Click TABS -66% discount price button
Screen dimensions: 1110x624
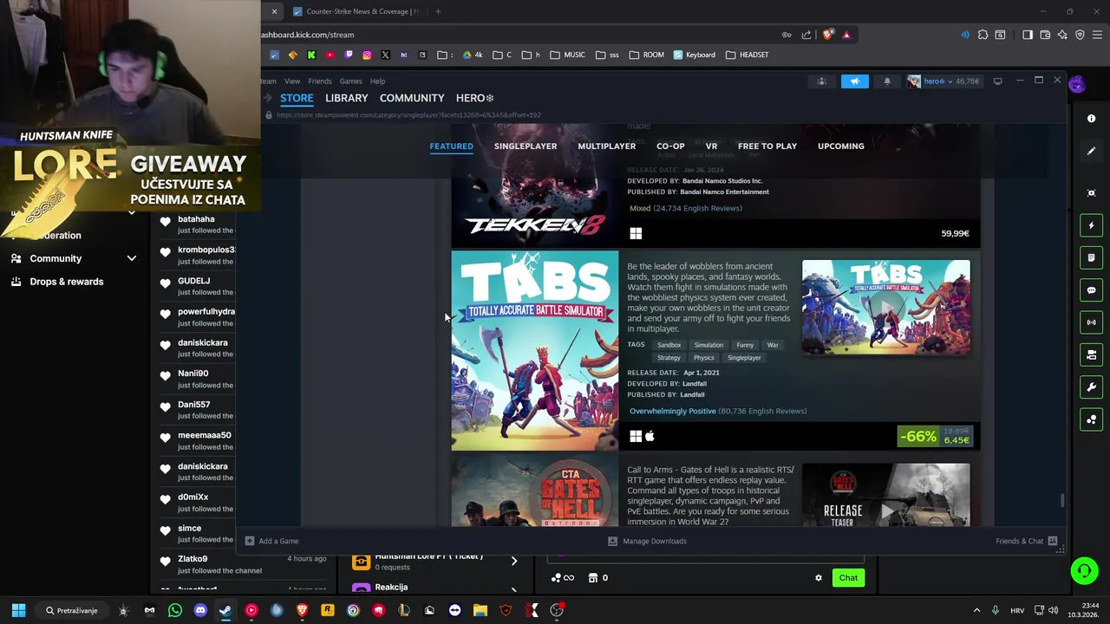click(x=934, y=436)
